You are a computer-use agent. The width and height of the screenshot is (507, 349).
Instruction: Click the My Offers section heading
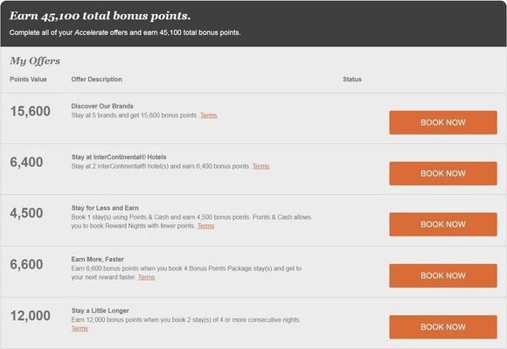click(x=35, y=61)
